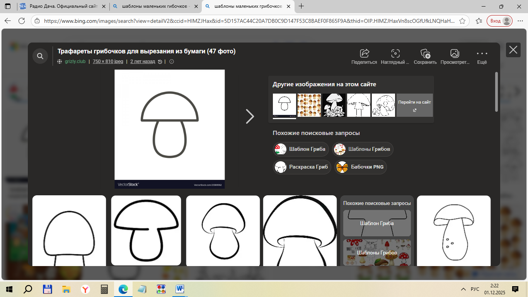Click the Share (Поделиться) icon

[x=364, y=53]
